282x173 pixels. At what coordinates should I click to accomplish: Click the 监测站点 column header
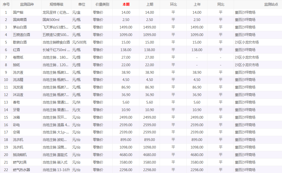[x=271, y=4]
